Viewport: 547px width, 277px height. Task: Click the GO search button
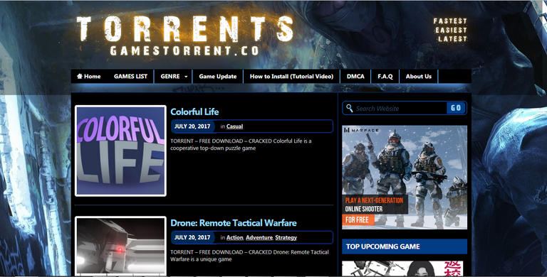[456, 108]
